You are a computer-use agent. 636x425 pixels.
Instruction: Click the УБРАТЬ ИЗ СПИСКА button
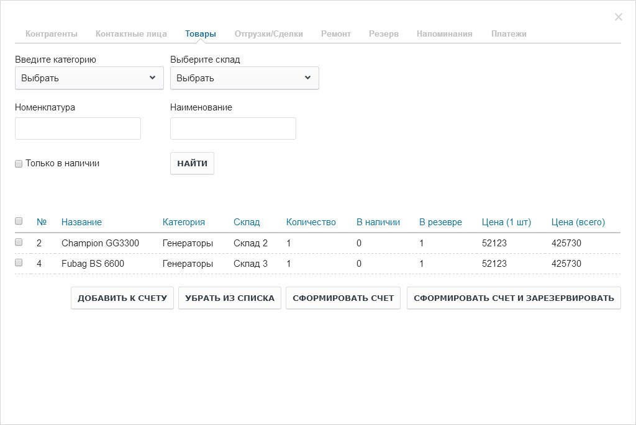(230, 298)
